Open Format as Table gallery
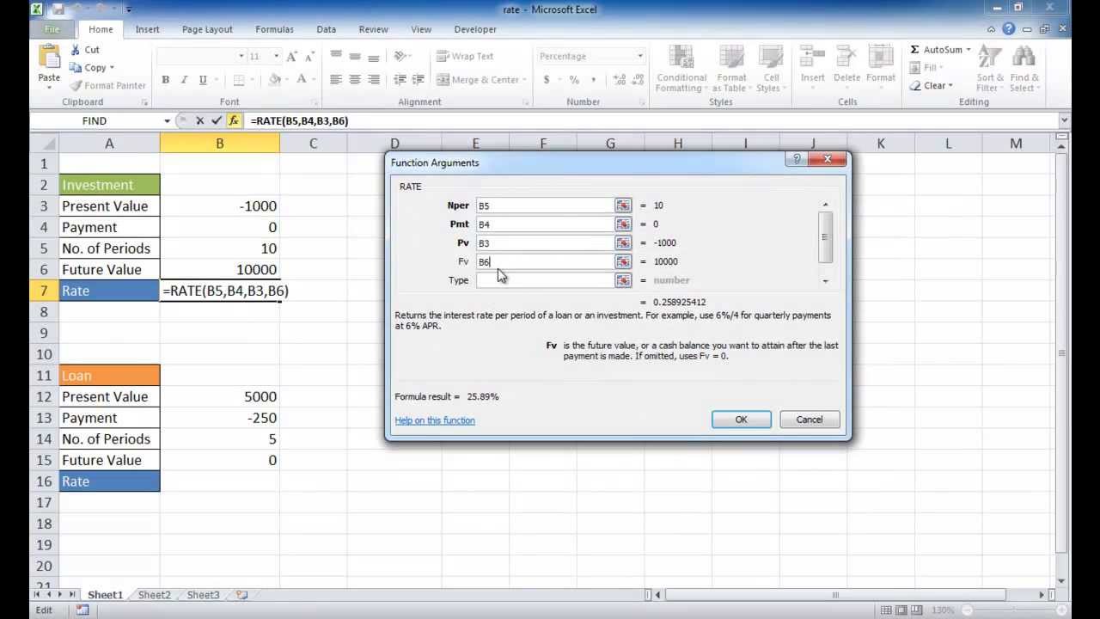This screenshot has height=619, width=1100. pos(730,69)
